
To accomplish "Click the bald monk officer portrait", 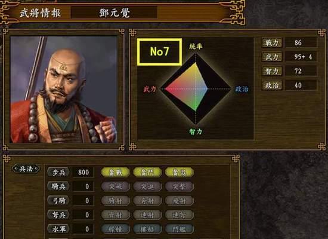I will tap(64, 90).
